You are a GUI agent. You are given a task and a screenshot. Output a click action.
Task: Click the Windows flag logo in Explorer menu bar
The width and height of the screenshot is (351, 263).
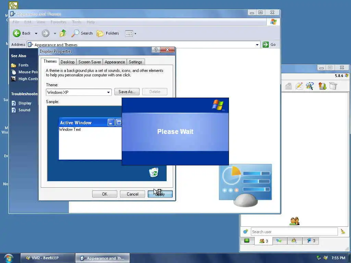point(273,22)
